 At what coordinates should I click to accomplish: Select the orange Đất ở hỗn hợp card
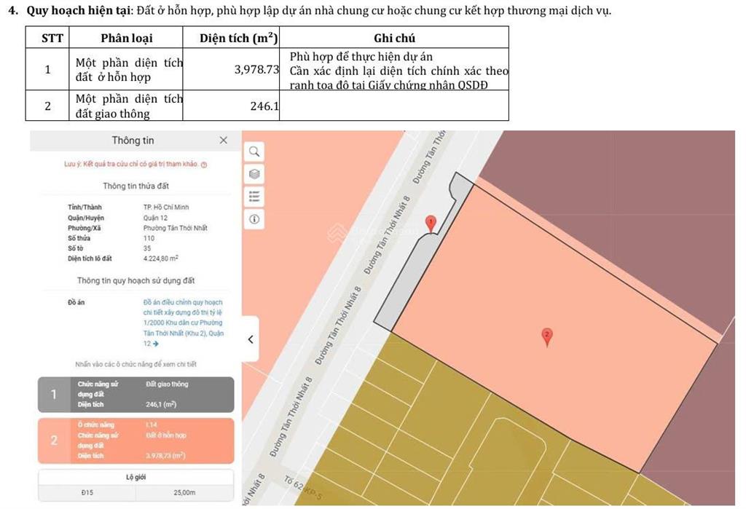[x=136, y=441]
